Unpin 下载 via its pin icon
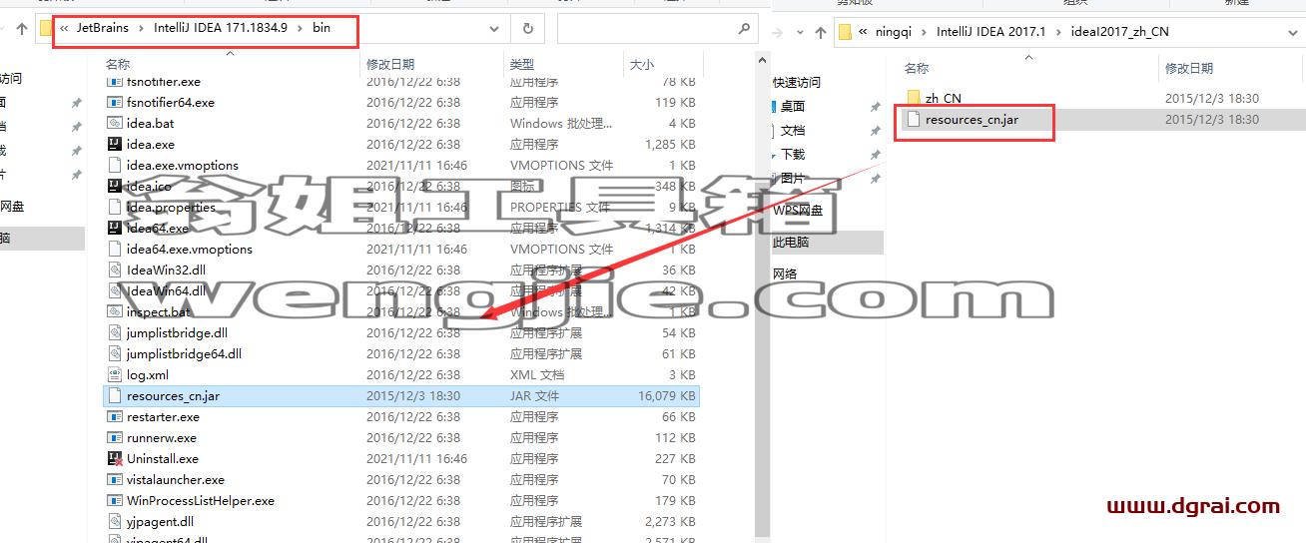Screen dimensions: 1306x543 [876, 155]
